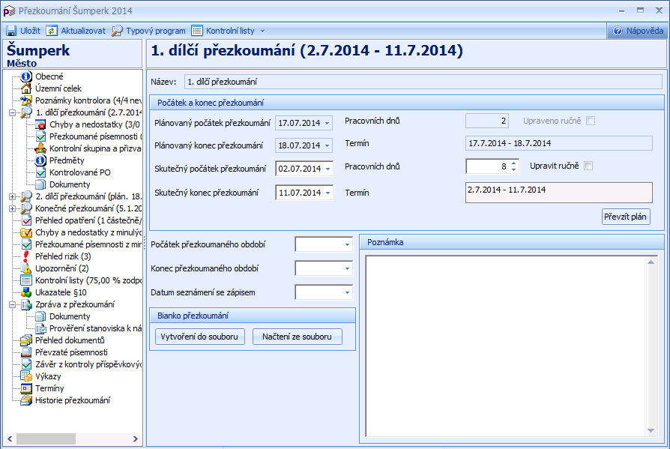The width and height of the screenshot is (670, 449).
Task: Select the Územní celek house icon
Action: click(x=26, y=88)
